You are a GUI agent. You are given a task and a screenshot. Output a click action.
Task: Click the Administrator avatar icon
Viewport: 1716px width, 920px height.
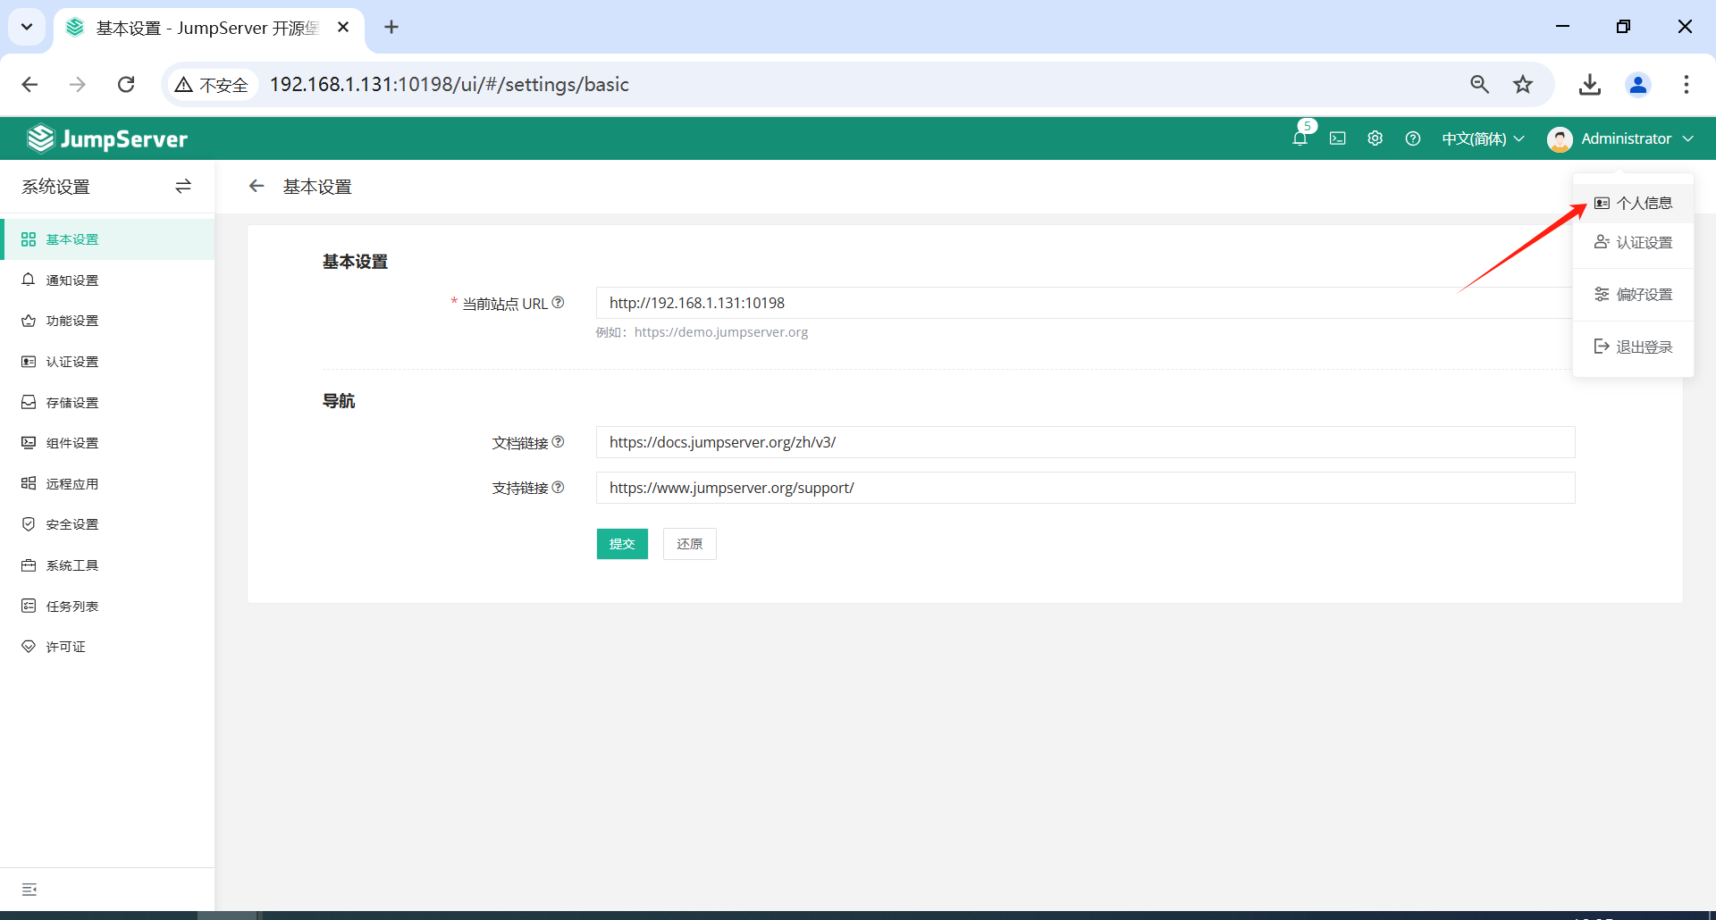1560,139
